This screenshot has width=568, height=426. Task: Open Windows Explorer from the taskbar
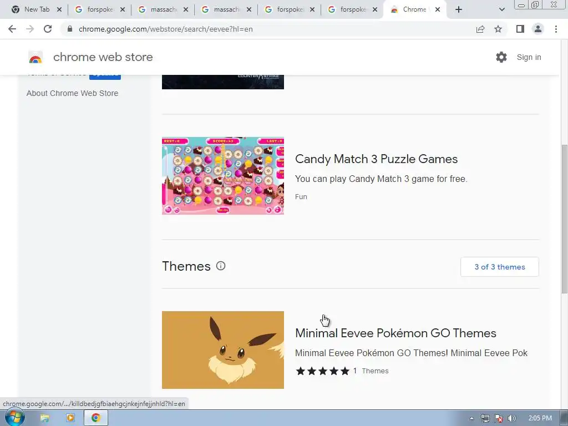coord(44,418)
